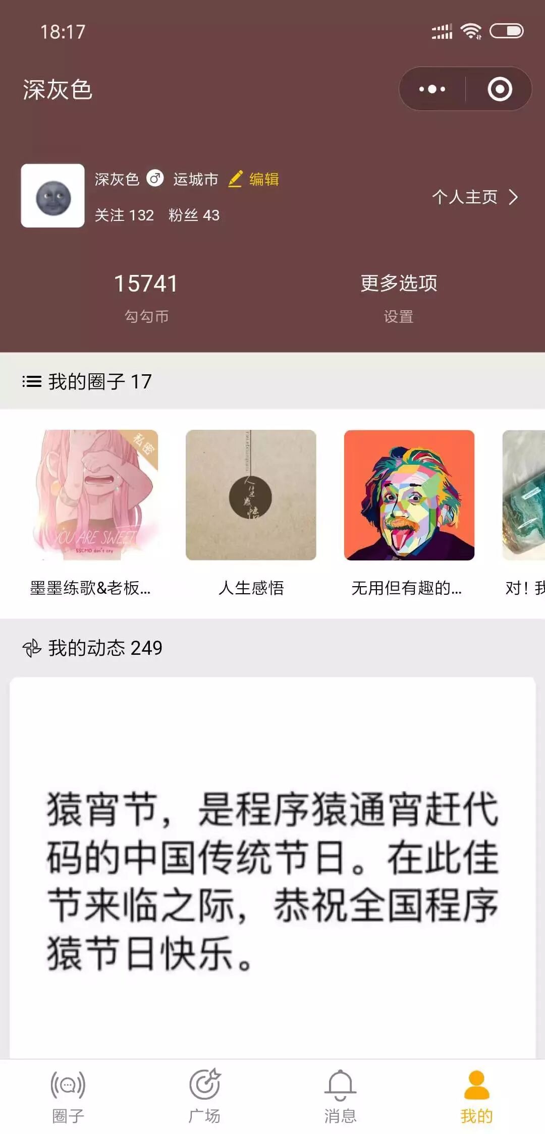Open the 消息 bell tab

pyautogui.click(x=340, y=1096)
